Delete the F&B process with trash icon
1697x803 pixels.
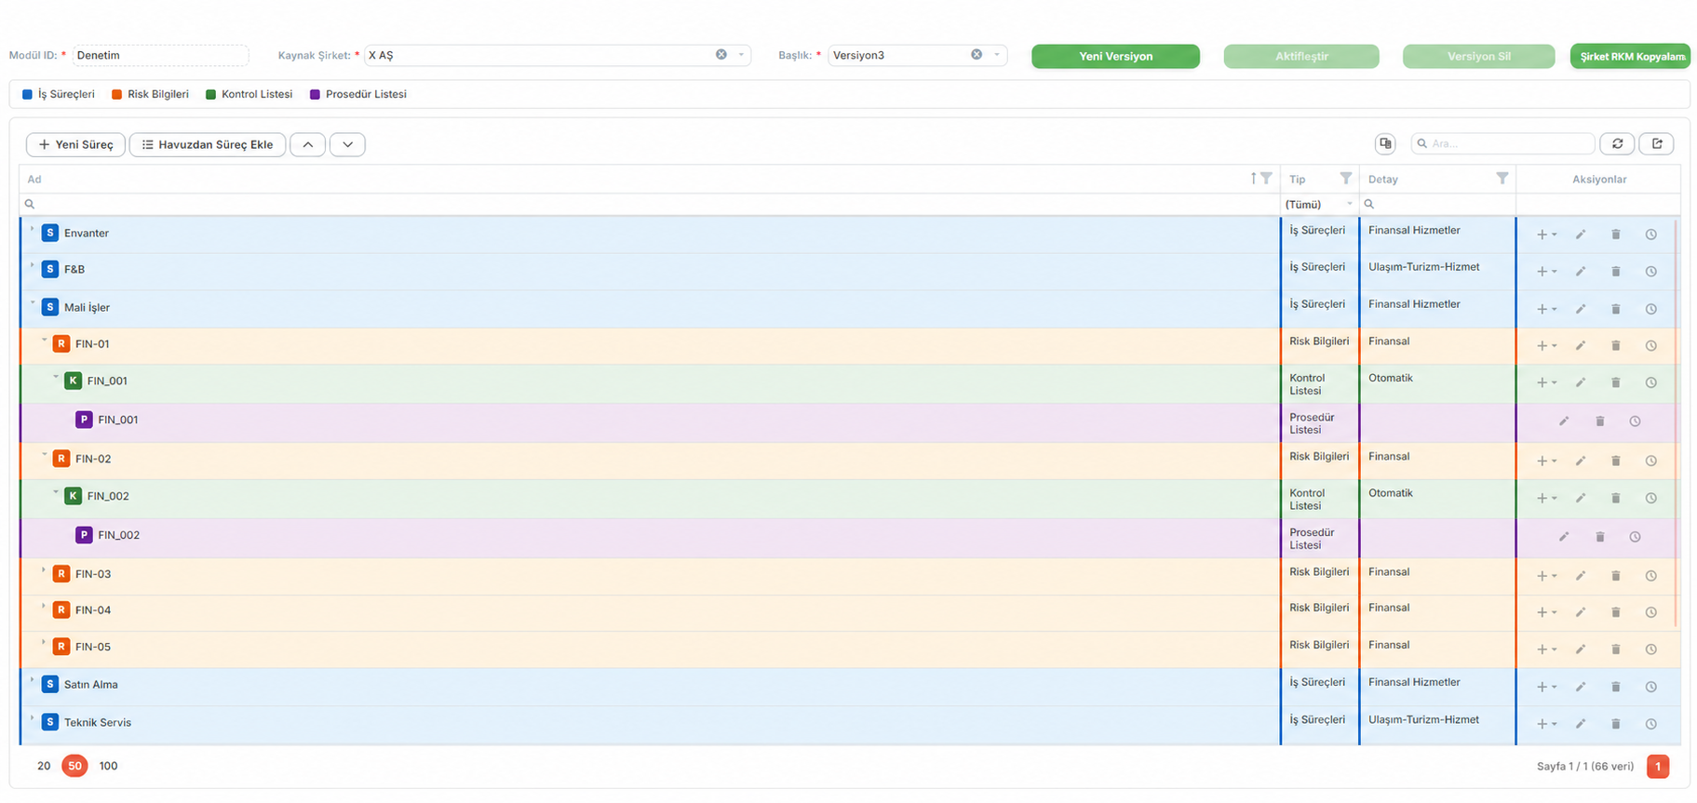(x=1615, y=272)
